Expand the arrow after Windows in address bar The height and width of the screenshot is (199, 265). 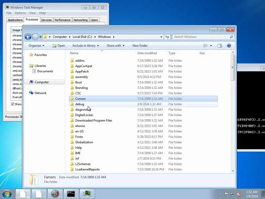[114, 37]
